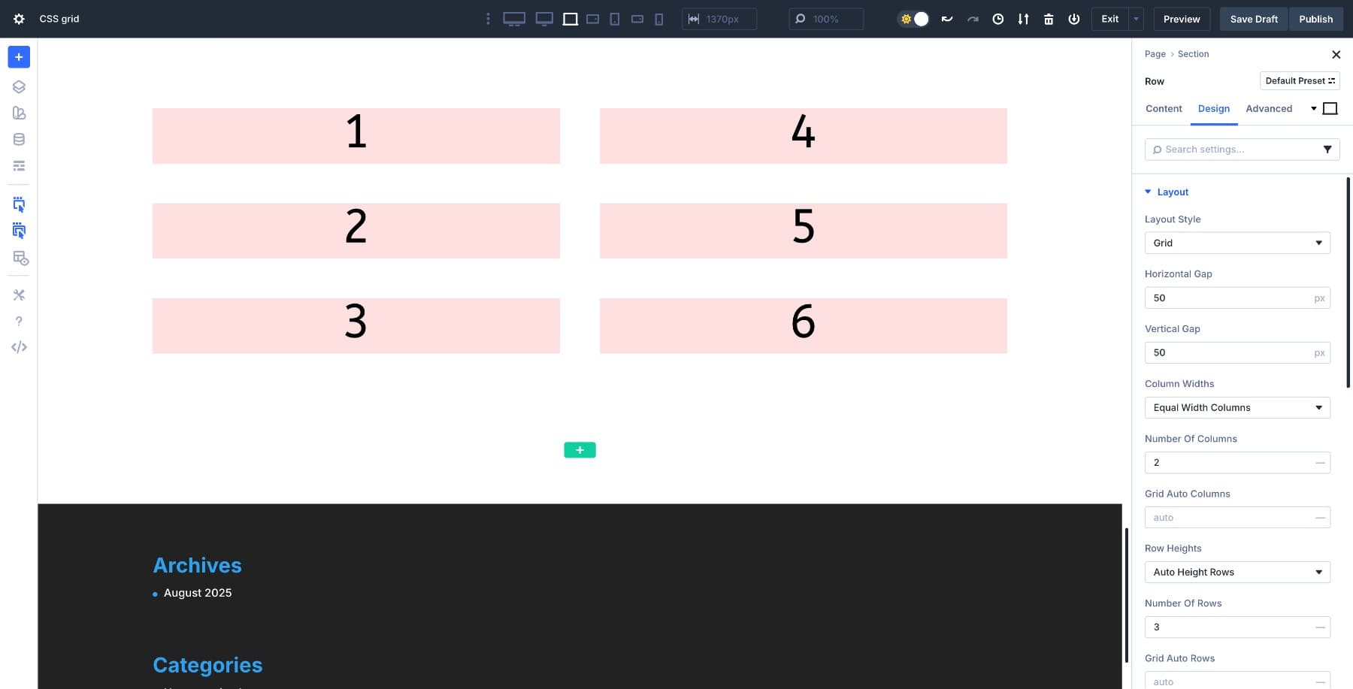Open the Row Heights dropdown
This screenshot has height=689, width=1353.
pos(1237,572)
